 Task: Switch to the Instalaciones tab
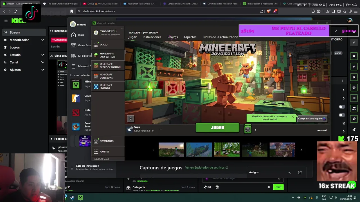click(x=152, y=37)
